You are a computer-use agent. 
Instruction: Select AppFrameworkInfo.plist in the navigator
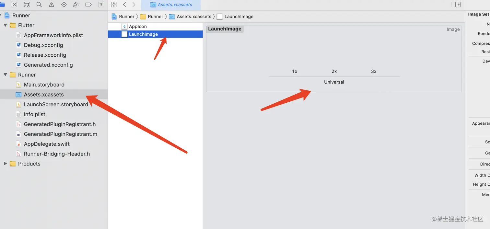(54, 35)
